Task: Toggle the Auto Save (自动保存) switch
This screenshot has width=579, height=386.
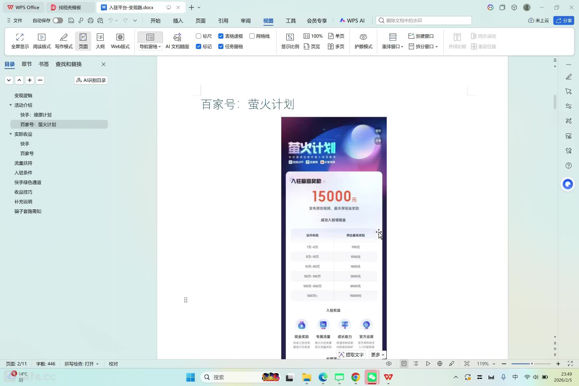Action: (x=58, y=21)
